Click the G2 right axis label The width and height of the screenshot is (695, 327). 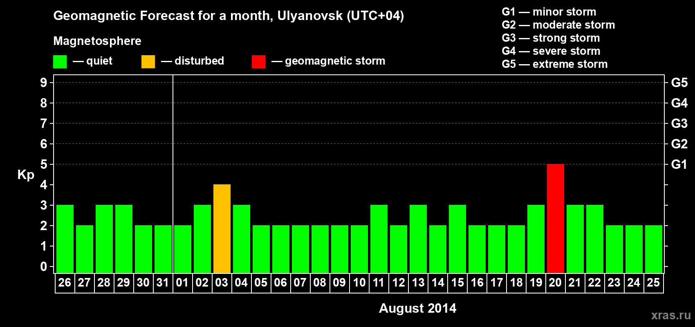[679, 144]
